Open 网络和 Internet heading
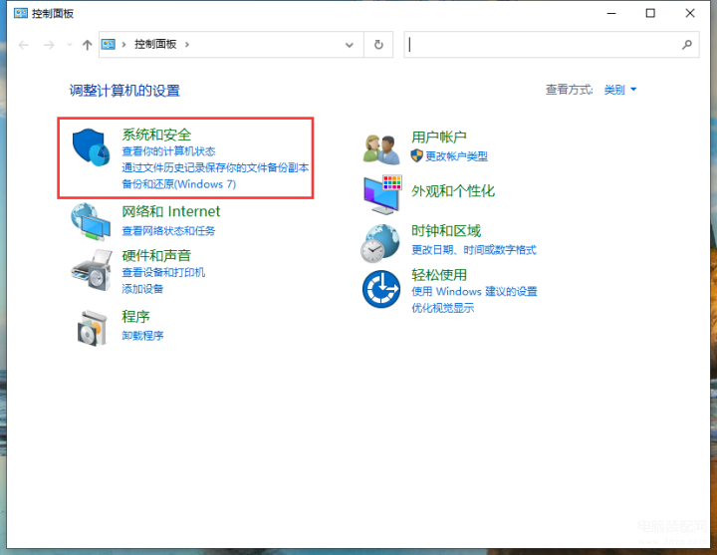The height and width of the screenshot is (555, 717). pyautogui.click(x=170, y=211)
